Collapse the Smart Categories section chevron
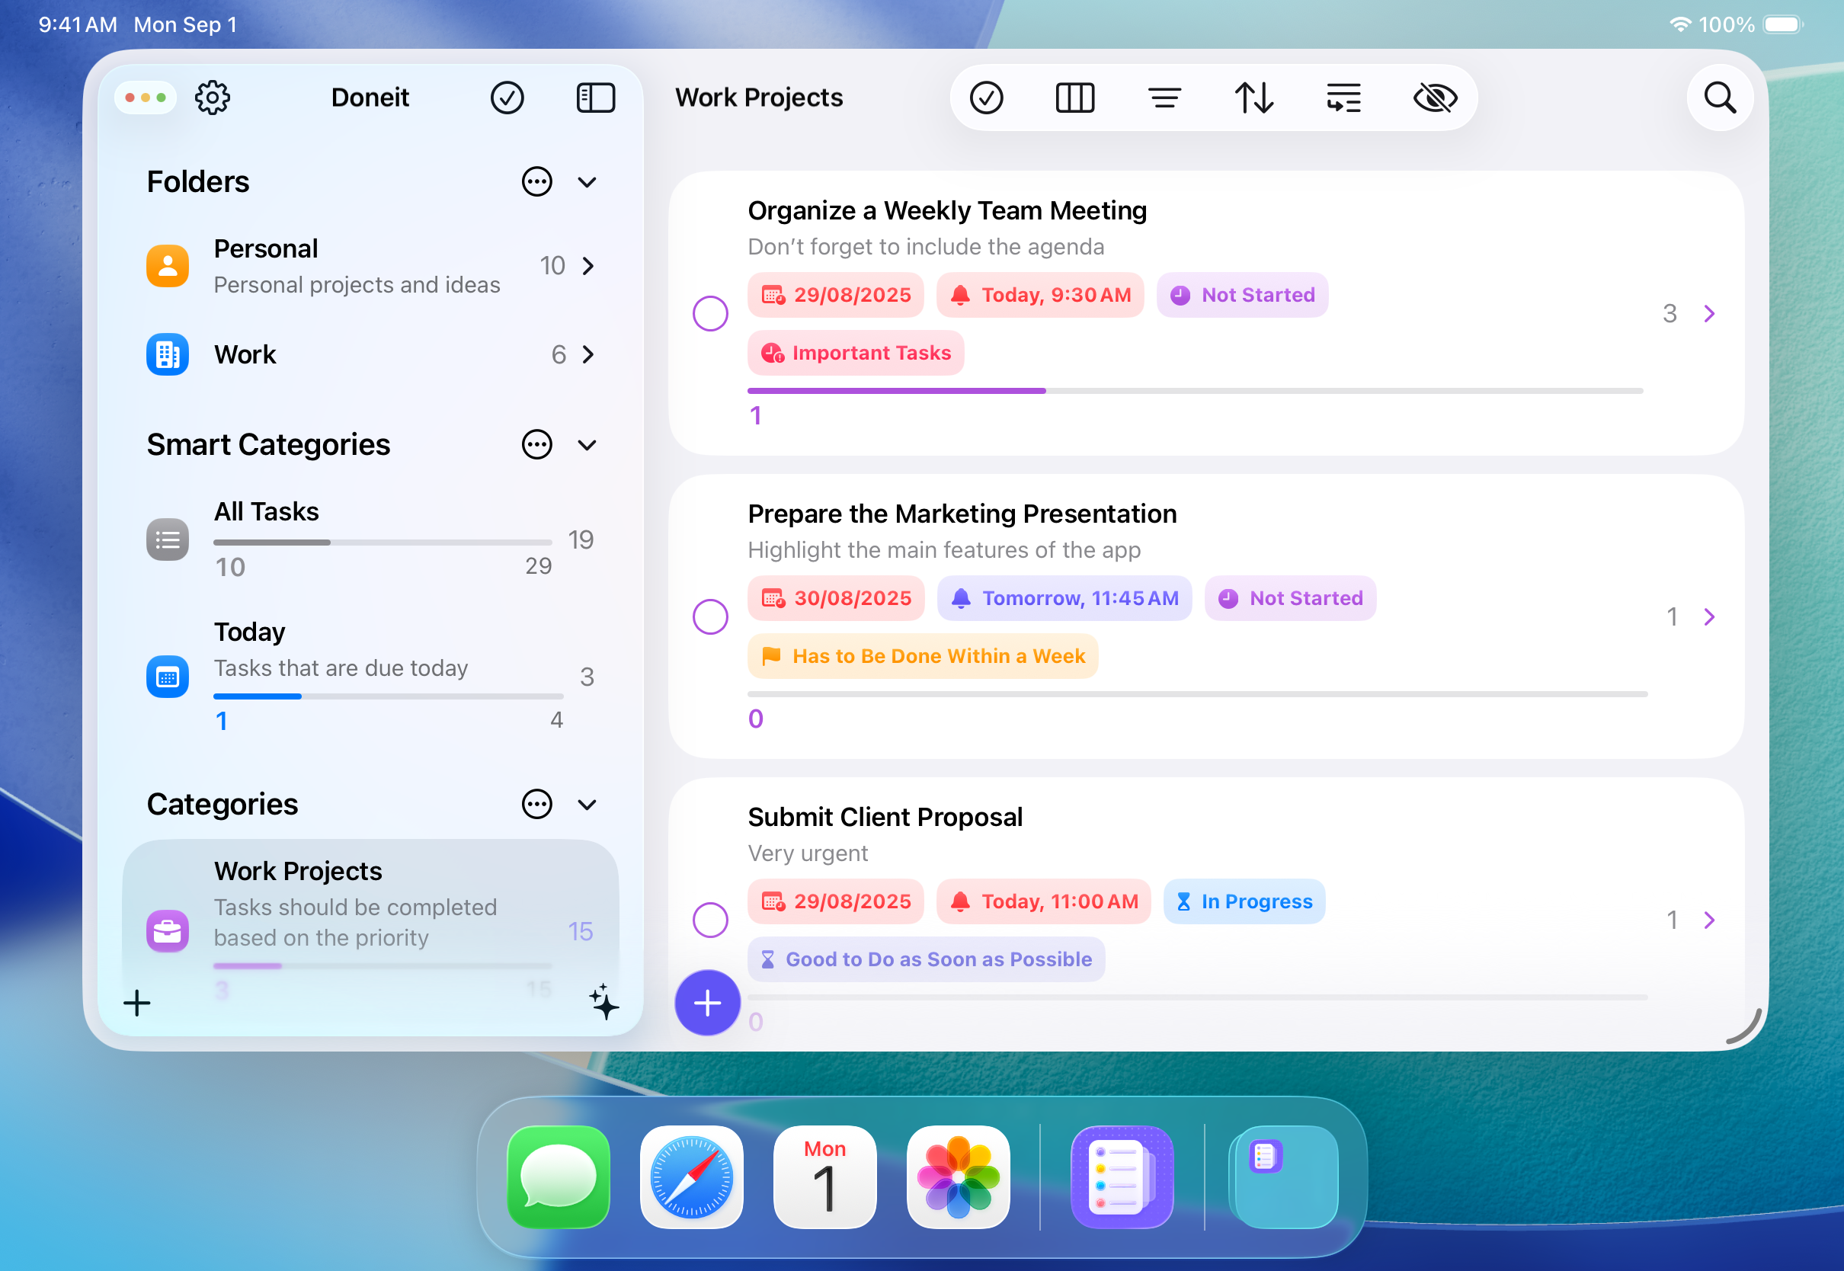This screenshot has height=1271, width=1844. (x=587, y=445)
